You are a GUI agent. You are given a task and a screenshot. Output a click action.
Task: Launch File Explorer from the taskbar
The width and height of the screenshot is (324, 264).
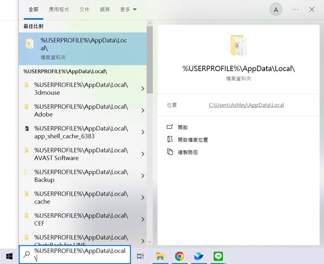point(160,256)
